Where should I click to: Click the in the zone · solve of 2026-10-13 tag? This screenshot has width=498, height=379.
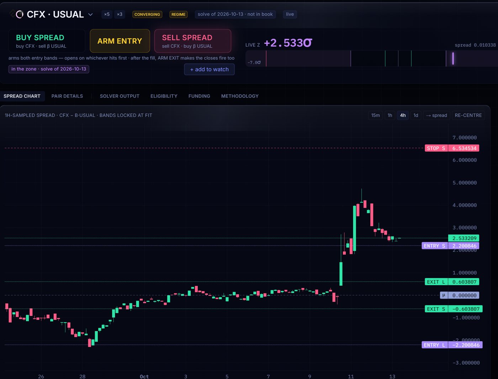(49, 69)
